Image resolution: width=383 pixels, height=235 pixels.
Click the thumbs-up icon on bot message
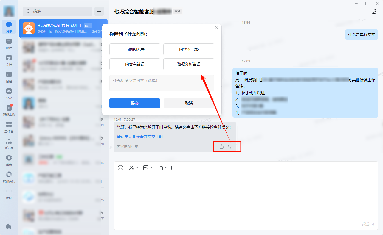(x=222, y=147)
